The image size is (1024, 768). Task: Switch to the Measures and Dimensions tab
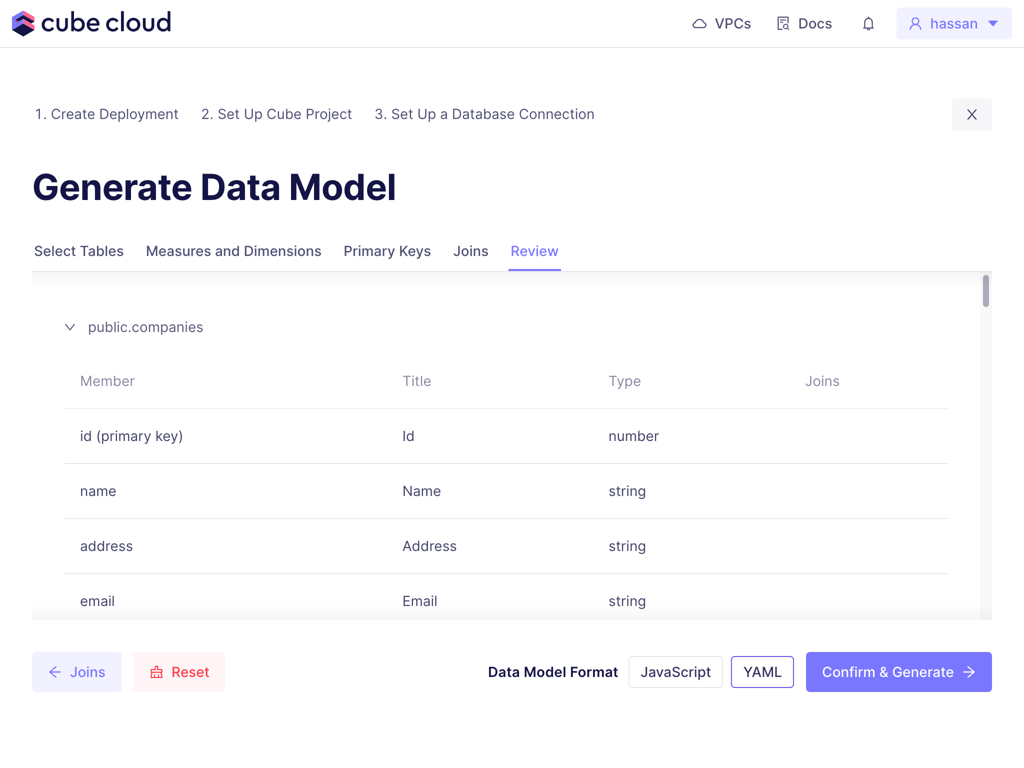(233, 251)
